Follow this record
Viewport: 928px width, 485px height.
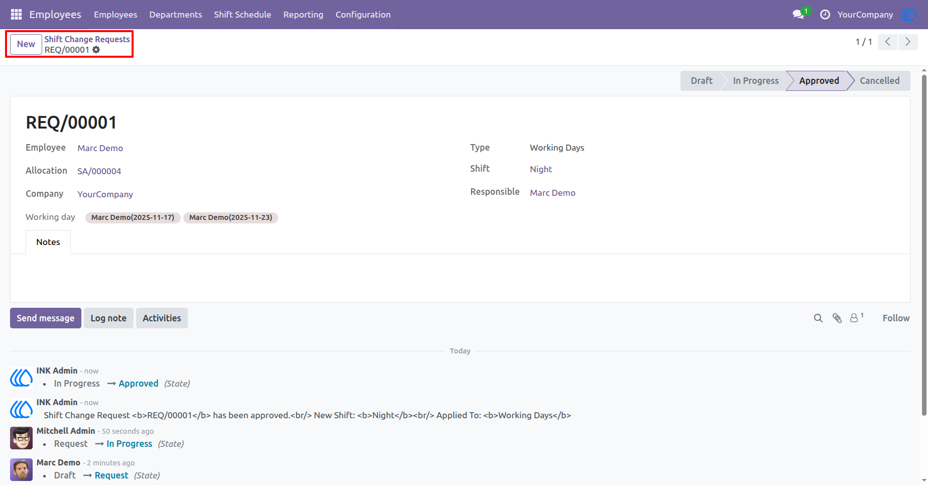[x=896, y=318]
